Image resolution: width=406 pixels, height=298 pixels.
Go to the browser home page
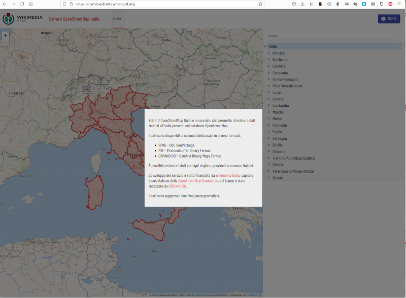(x=31, y=4)
